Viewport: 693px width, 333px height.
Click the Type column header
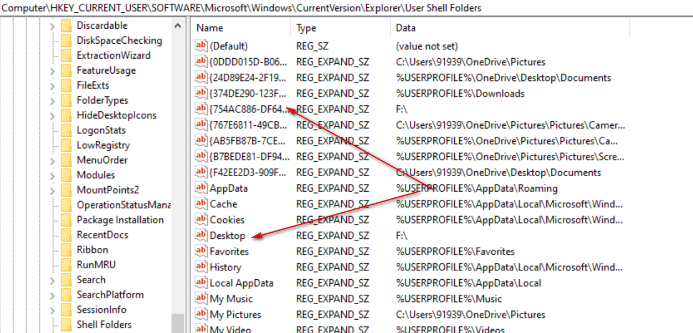tap(340, 28)
